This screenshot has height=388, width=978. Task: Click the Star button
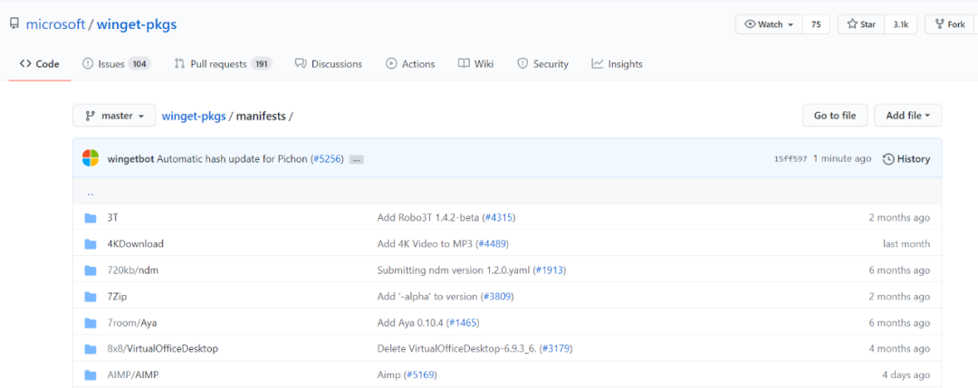click(861, 24)
